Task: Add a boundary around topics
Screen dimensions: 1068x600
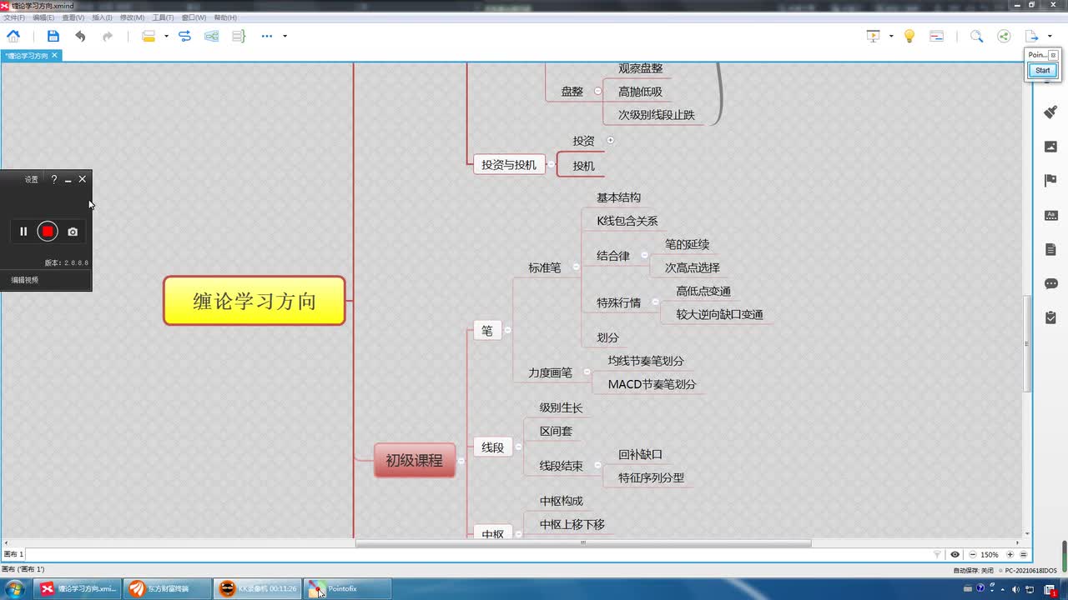Action: coord(212,36)
